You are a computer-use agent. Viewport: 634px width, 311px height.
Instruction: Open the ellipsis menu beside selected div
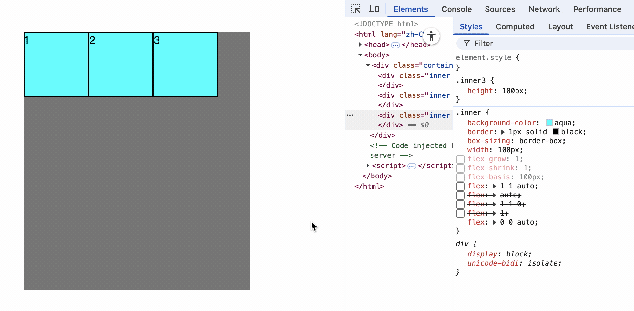tap(350, 115)
